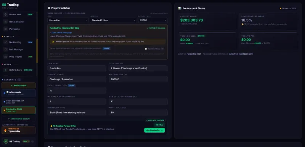Copy the RBTFX promo code

(x=159, y=125)
